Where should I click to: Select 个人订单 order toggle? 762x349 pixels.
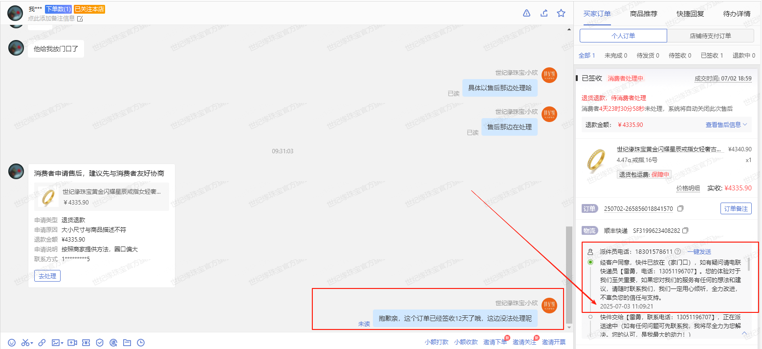coord(623,36)
